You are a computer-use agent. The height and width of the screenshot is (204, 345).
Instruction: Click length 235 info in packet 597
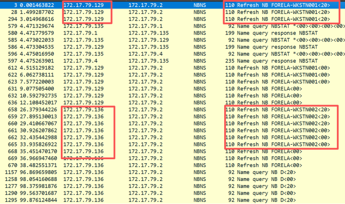pyautogui.click(x=230, y=61)
